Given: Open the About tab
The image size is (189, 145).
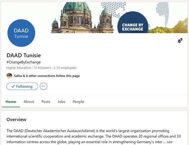Looking at the screenshot, I should (29, 102).
